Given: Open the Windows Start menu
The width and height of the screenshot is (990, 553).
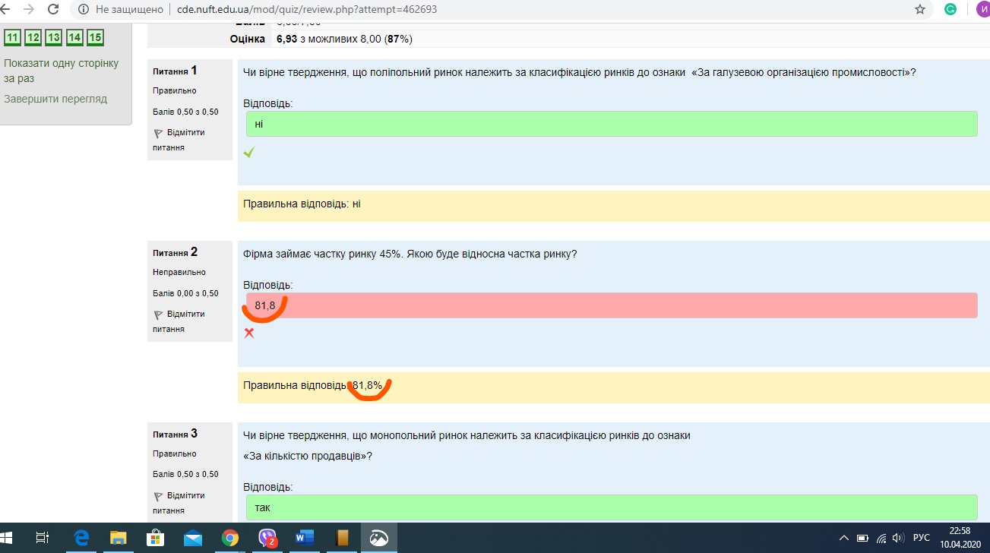Looking at the screenshot, I should pos(9,537).
